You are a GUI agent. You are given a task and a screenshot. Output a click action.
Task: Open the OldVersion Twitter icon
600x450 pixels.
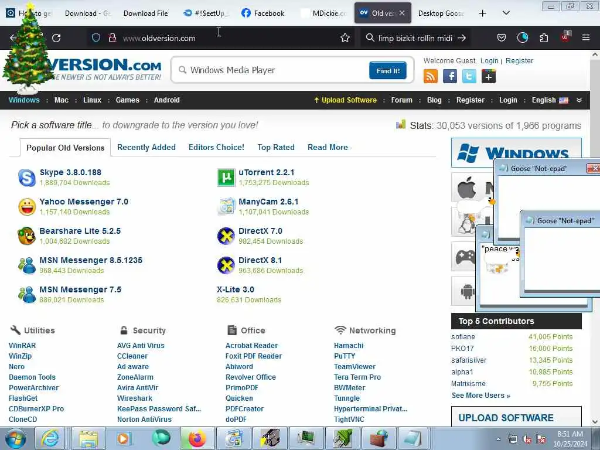(469, 76)
